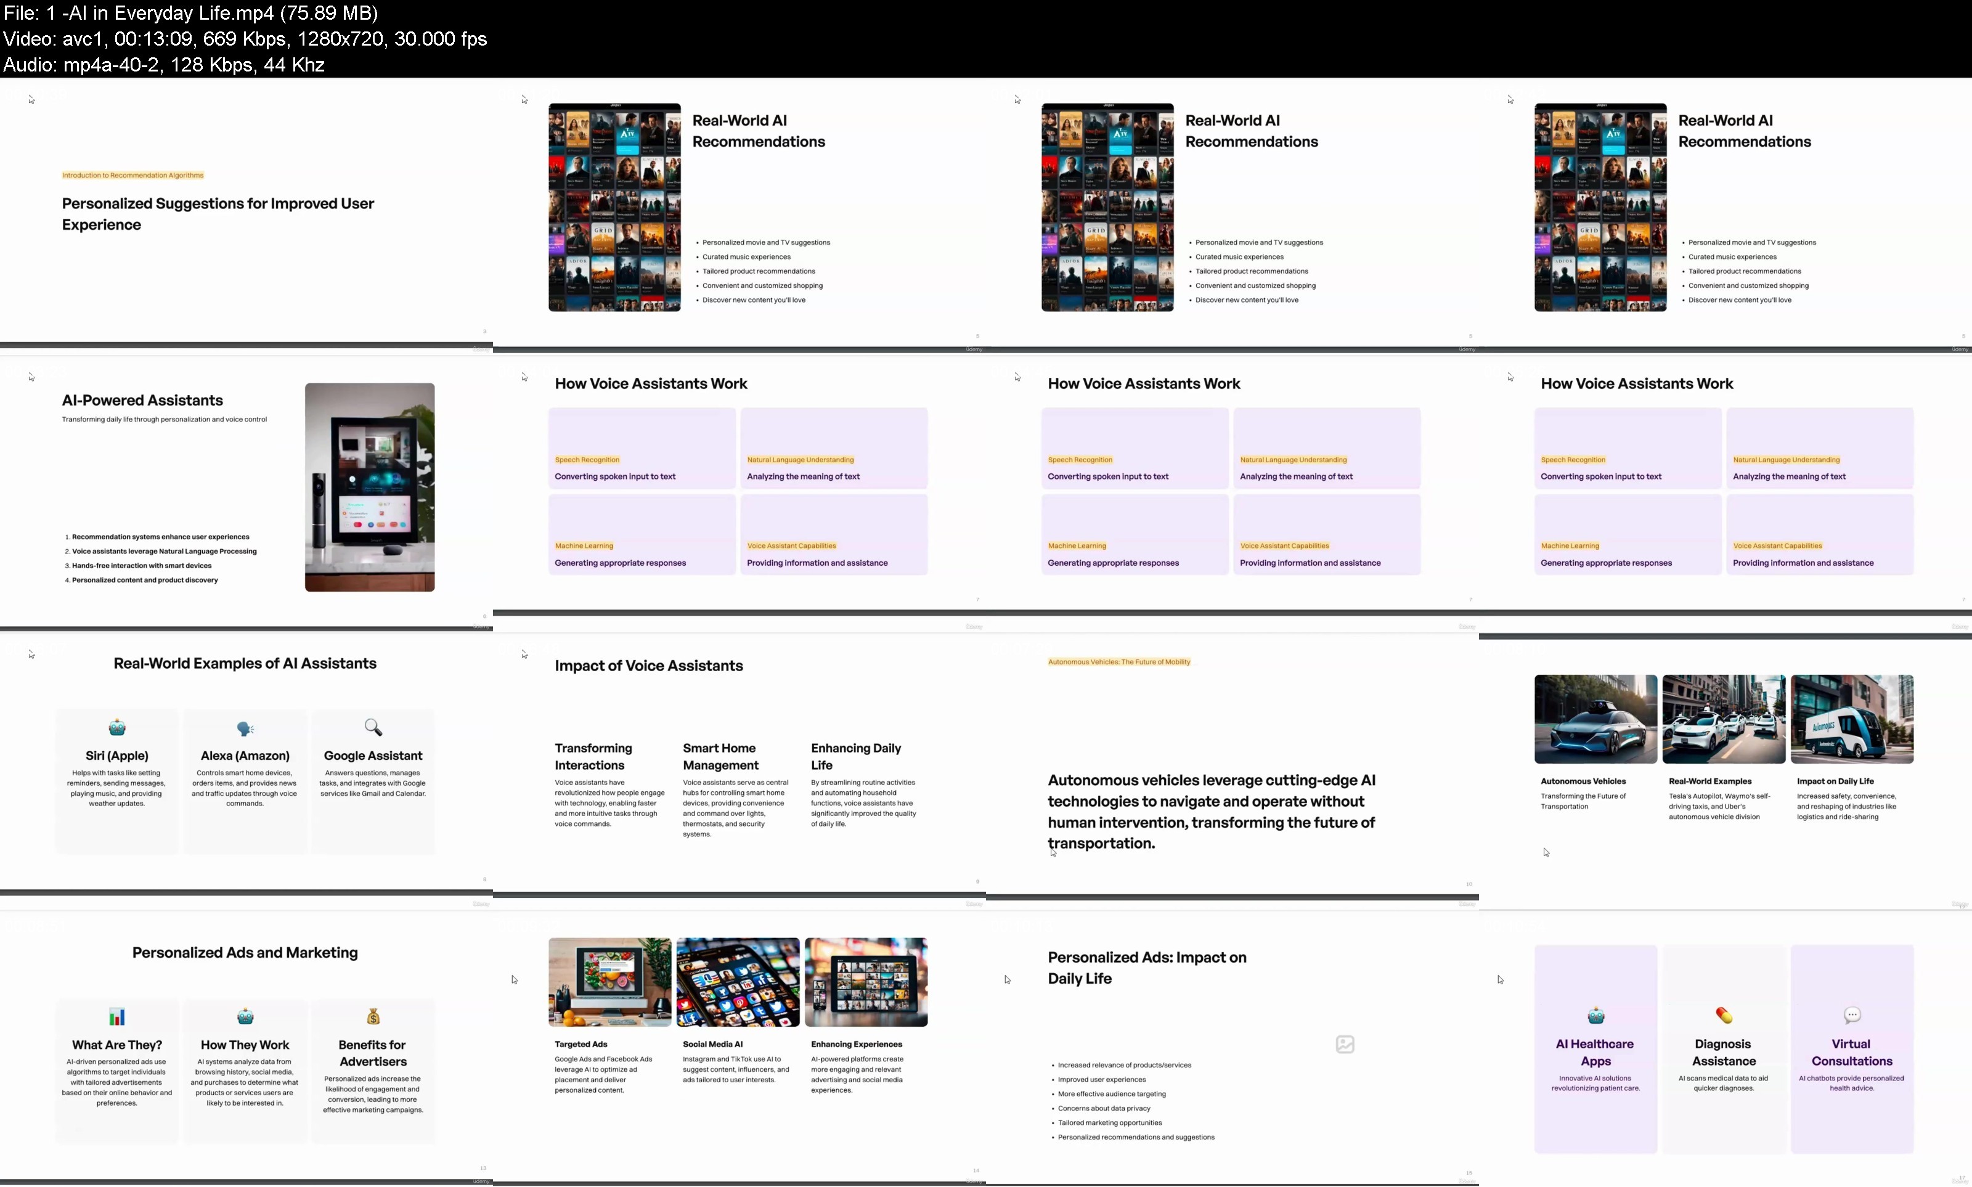The width and height of the screenshot is (1972, 1187).
Task: Click the image placeholder icon on Personalized Ads slide
Action: [1345, 1044]
